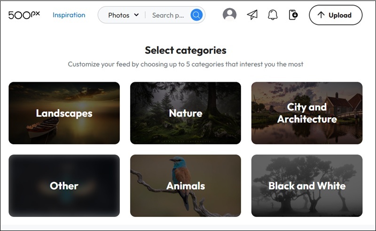
Task: Open the profile avatar menu
Action: (229, 15)
